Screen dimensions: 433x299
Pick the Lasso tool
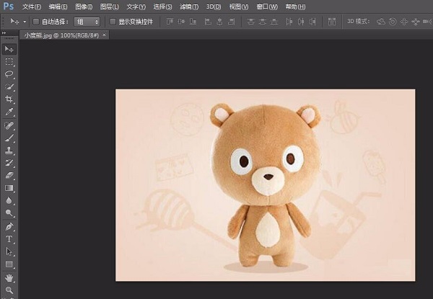click(9, 73)
